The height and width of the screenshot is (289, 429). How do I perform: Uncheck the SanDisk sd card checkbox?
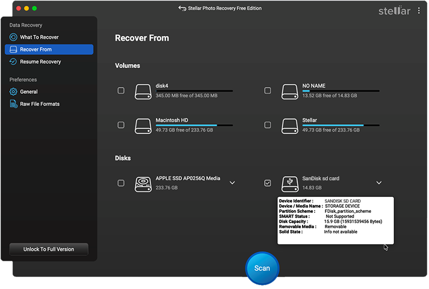click(x=268, y=183)
